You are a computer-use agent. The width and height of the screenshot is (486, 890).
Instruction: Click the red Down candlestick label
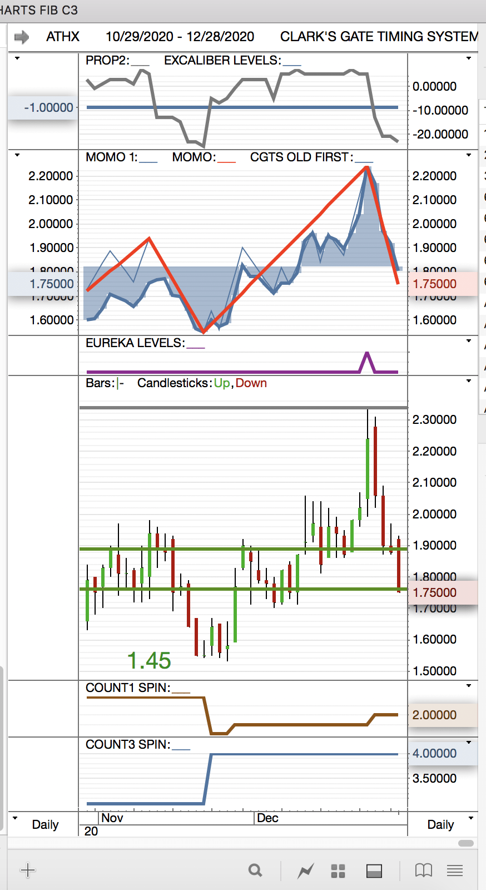251,383
